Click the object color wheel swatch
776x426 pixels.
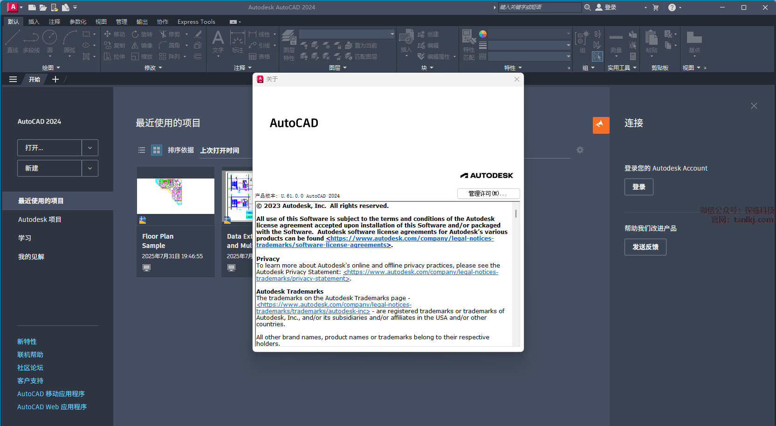[483, 34]
